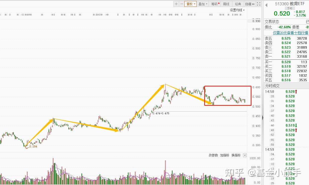309x185 pixels.
Task: Click the 0.500 price axis label
Action: pos(256,107)
